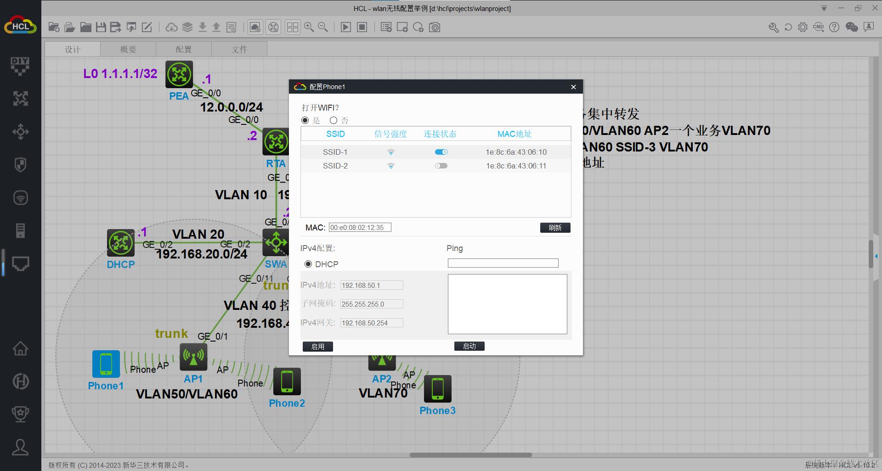Open help with the question mark icon
The image size is (882, 471).
point(834,27)
